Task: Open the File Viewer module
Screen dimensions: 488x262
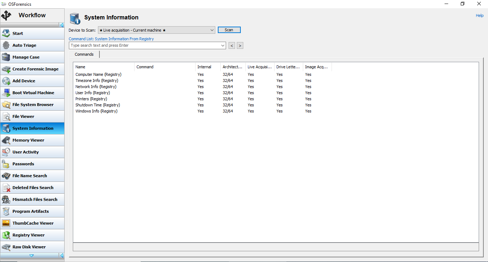Action: pos(32,116)
